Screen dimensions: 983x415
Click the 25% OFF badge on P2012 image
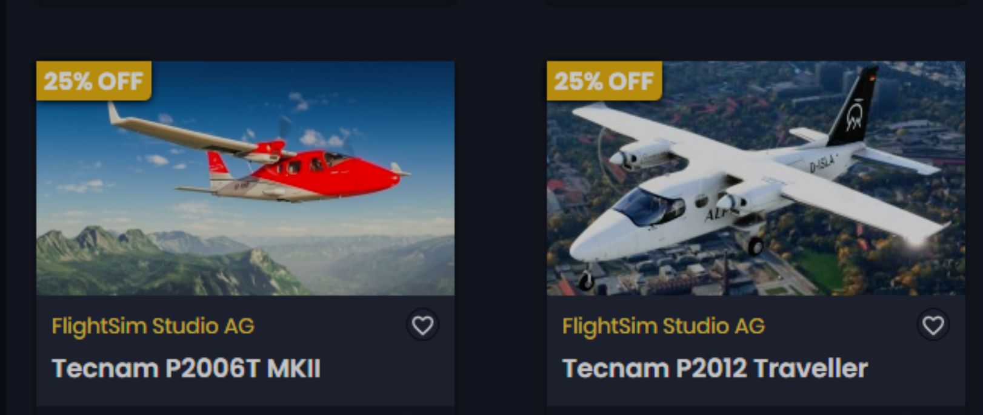click(x=604, y=80)
